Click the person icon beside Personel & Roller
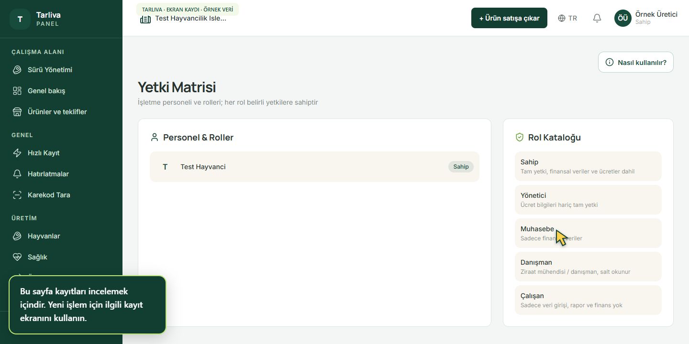689x344 pixels. [154, 137]
